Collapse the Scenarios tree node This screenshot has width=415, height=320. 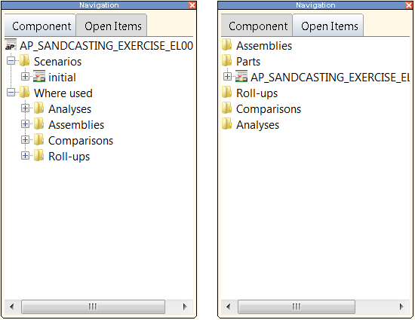tap(11, 61)
